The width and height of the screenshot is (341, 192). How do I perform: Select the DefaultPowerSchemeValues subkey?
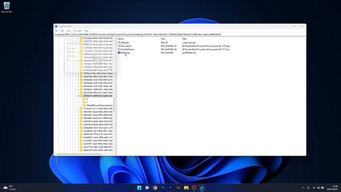(x=100, y=106)
